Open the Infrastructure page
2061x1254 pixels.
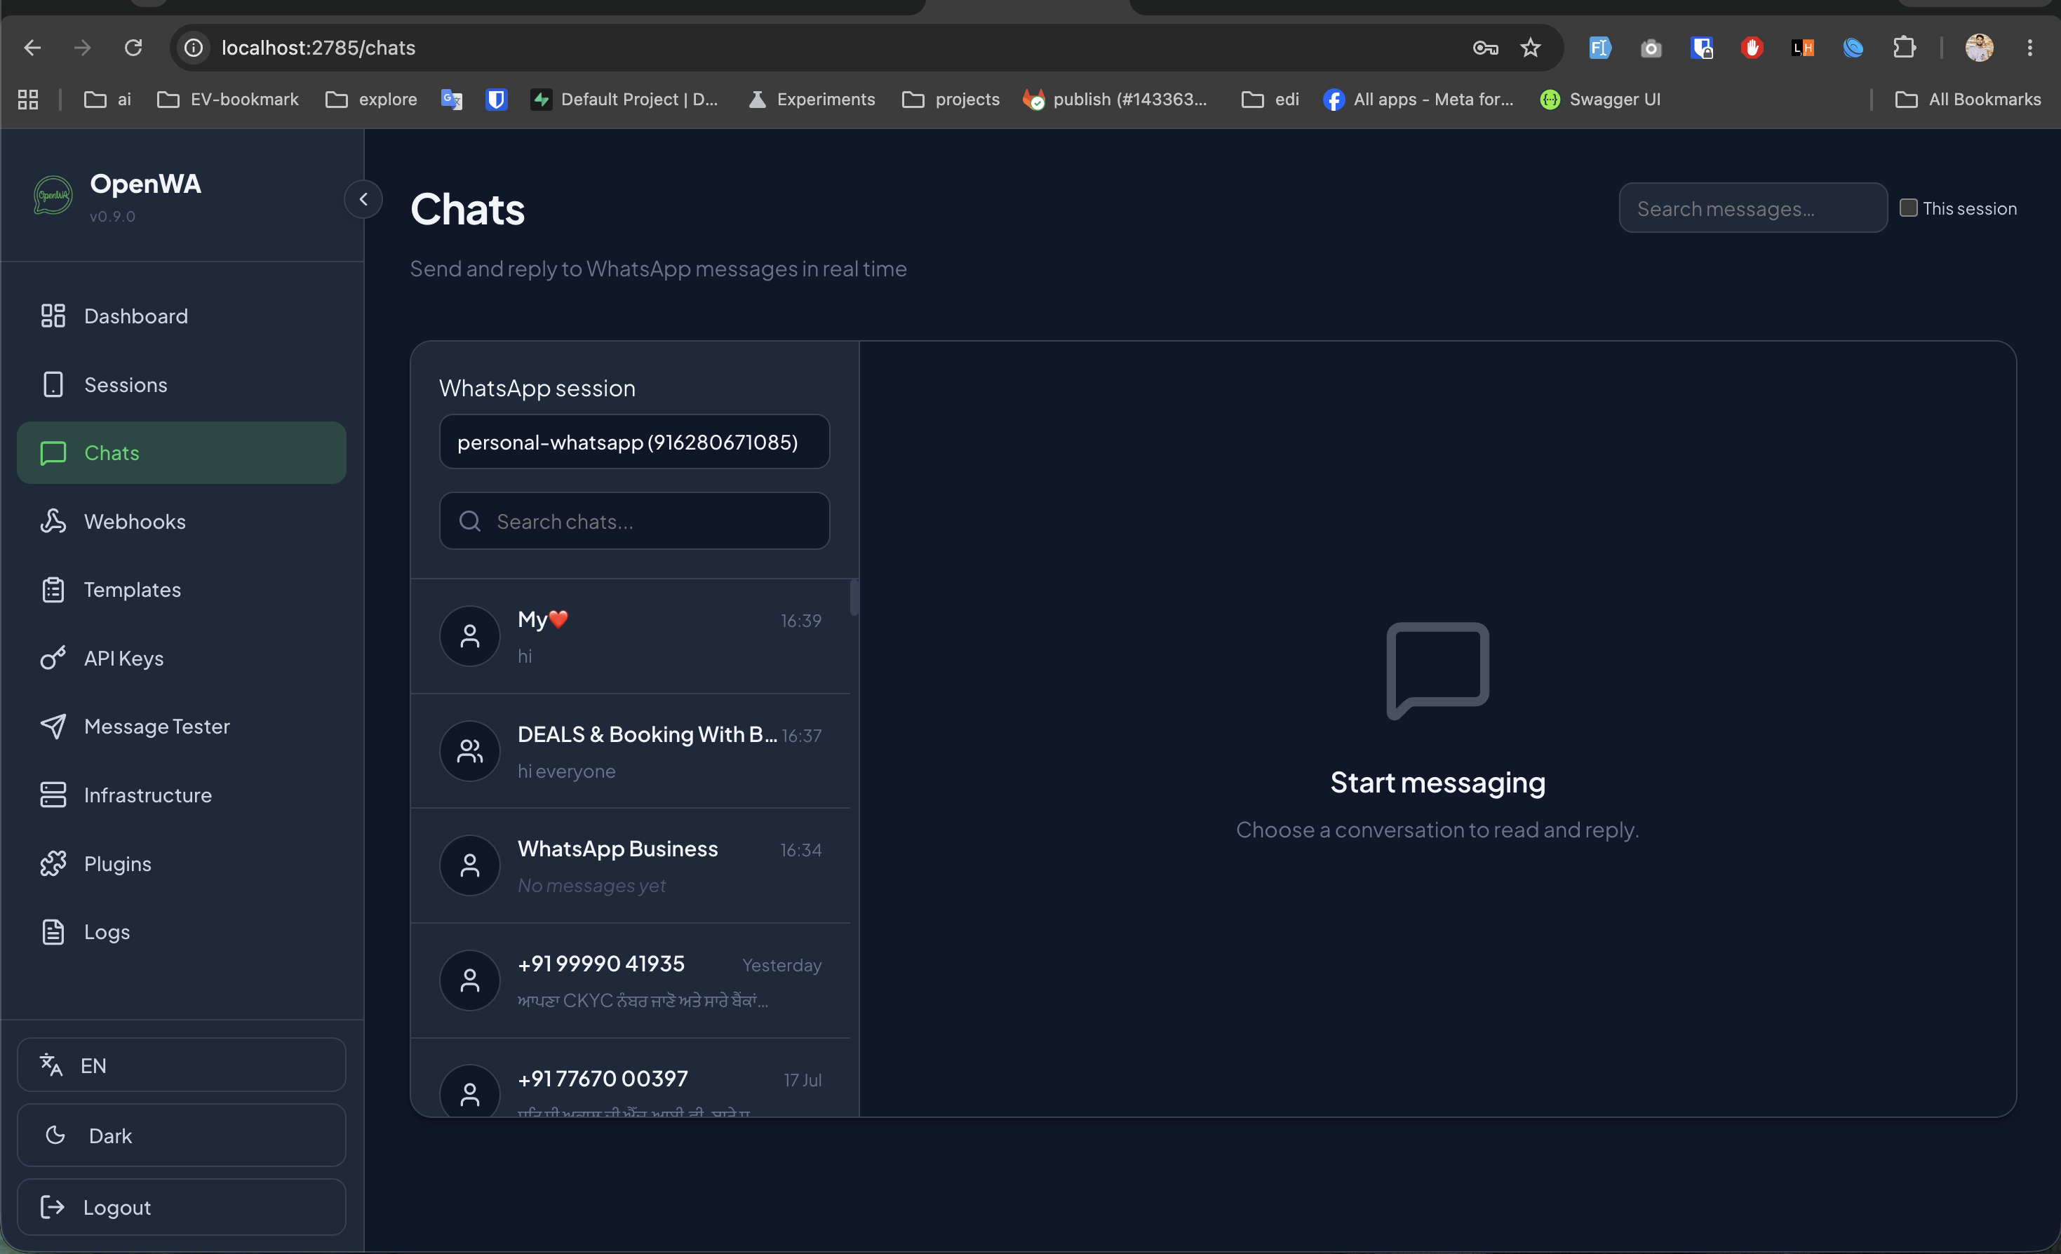click(x=182, y=795)
